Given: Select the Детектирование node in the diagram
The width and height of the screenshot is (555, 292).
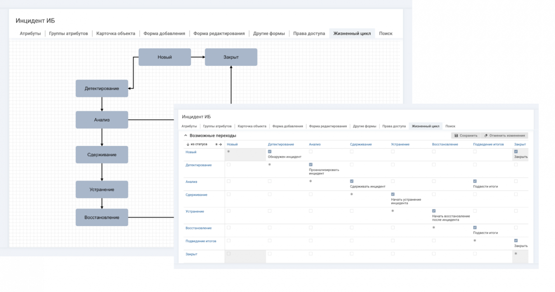Looking at the screenshot, I should (x=102, y=88).
